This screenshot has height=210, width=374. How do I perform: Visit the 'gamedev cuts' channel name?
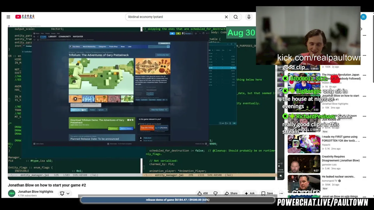330,165
